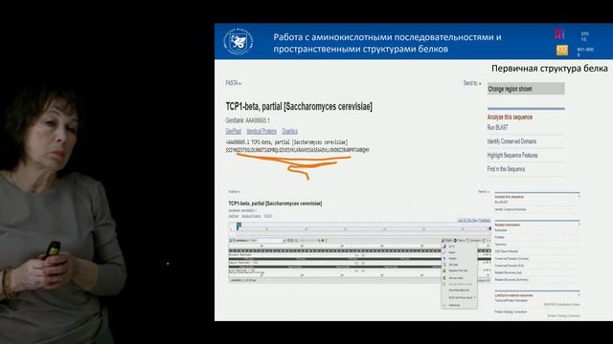The height and width of the screenshot is (344, 613).
Task: Open the lower Graphics format dropdown
Action: click(234, 191)
